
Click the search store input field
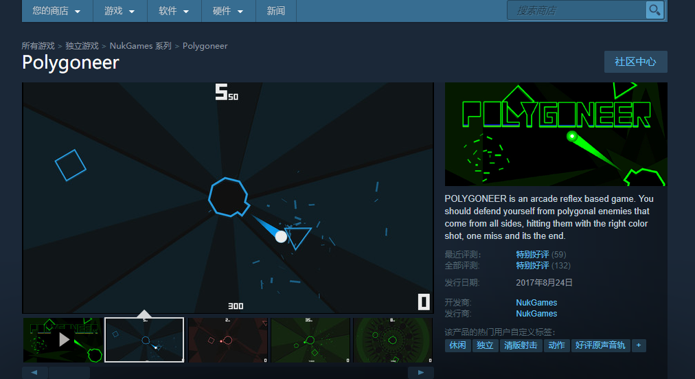pos(576,10)
